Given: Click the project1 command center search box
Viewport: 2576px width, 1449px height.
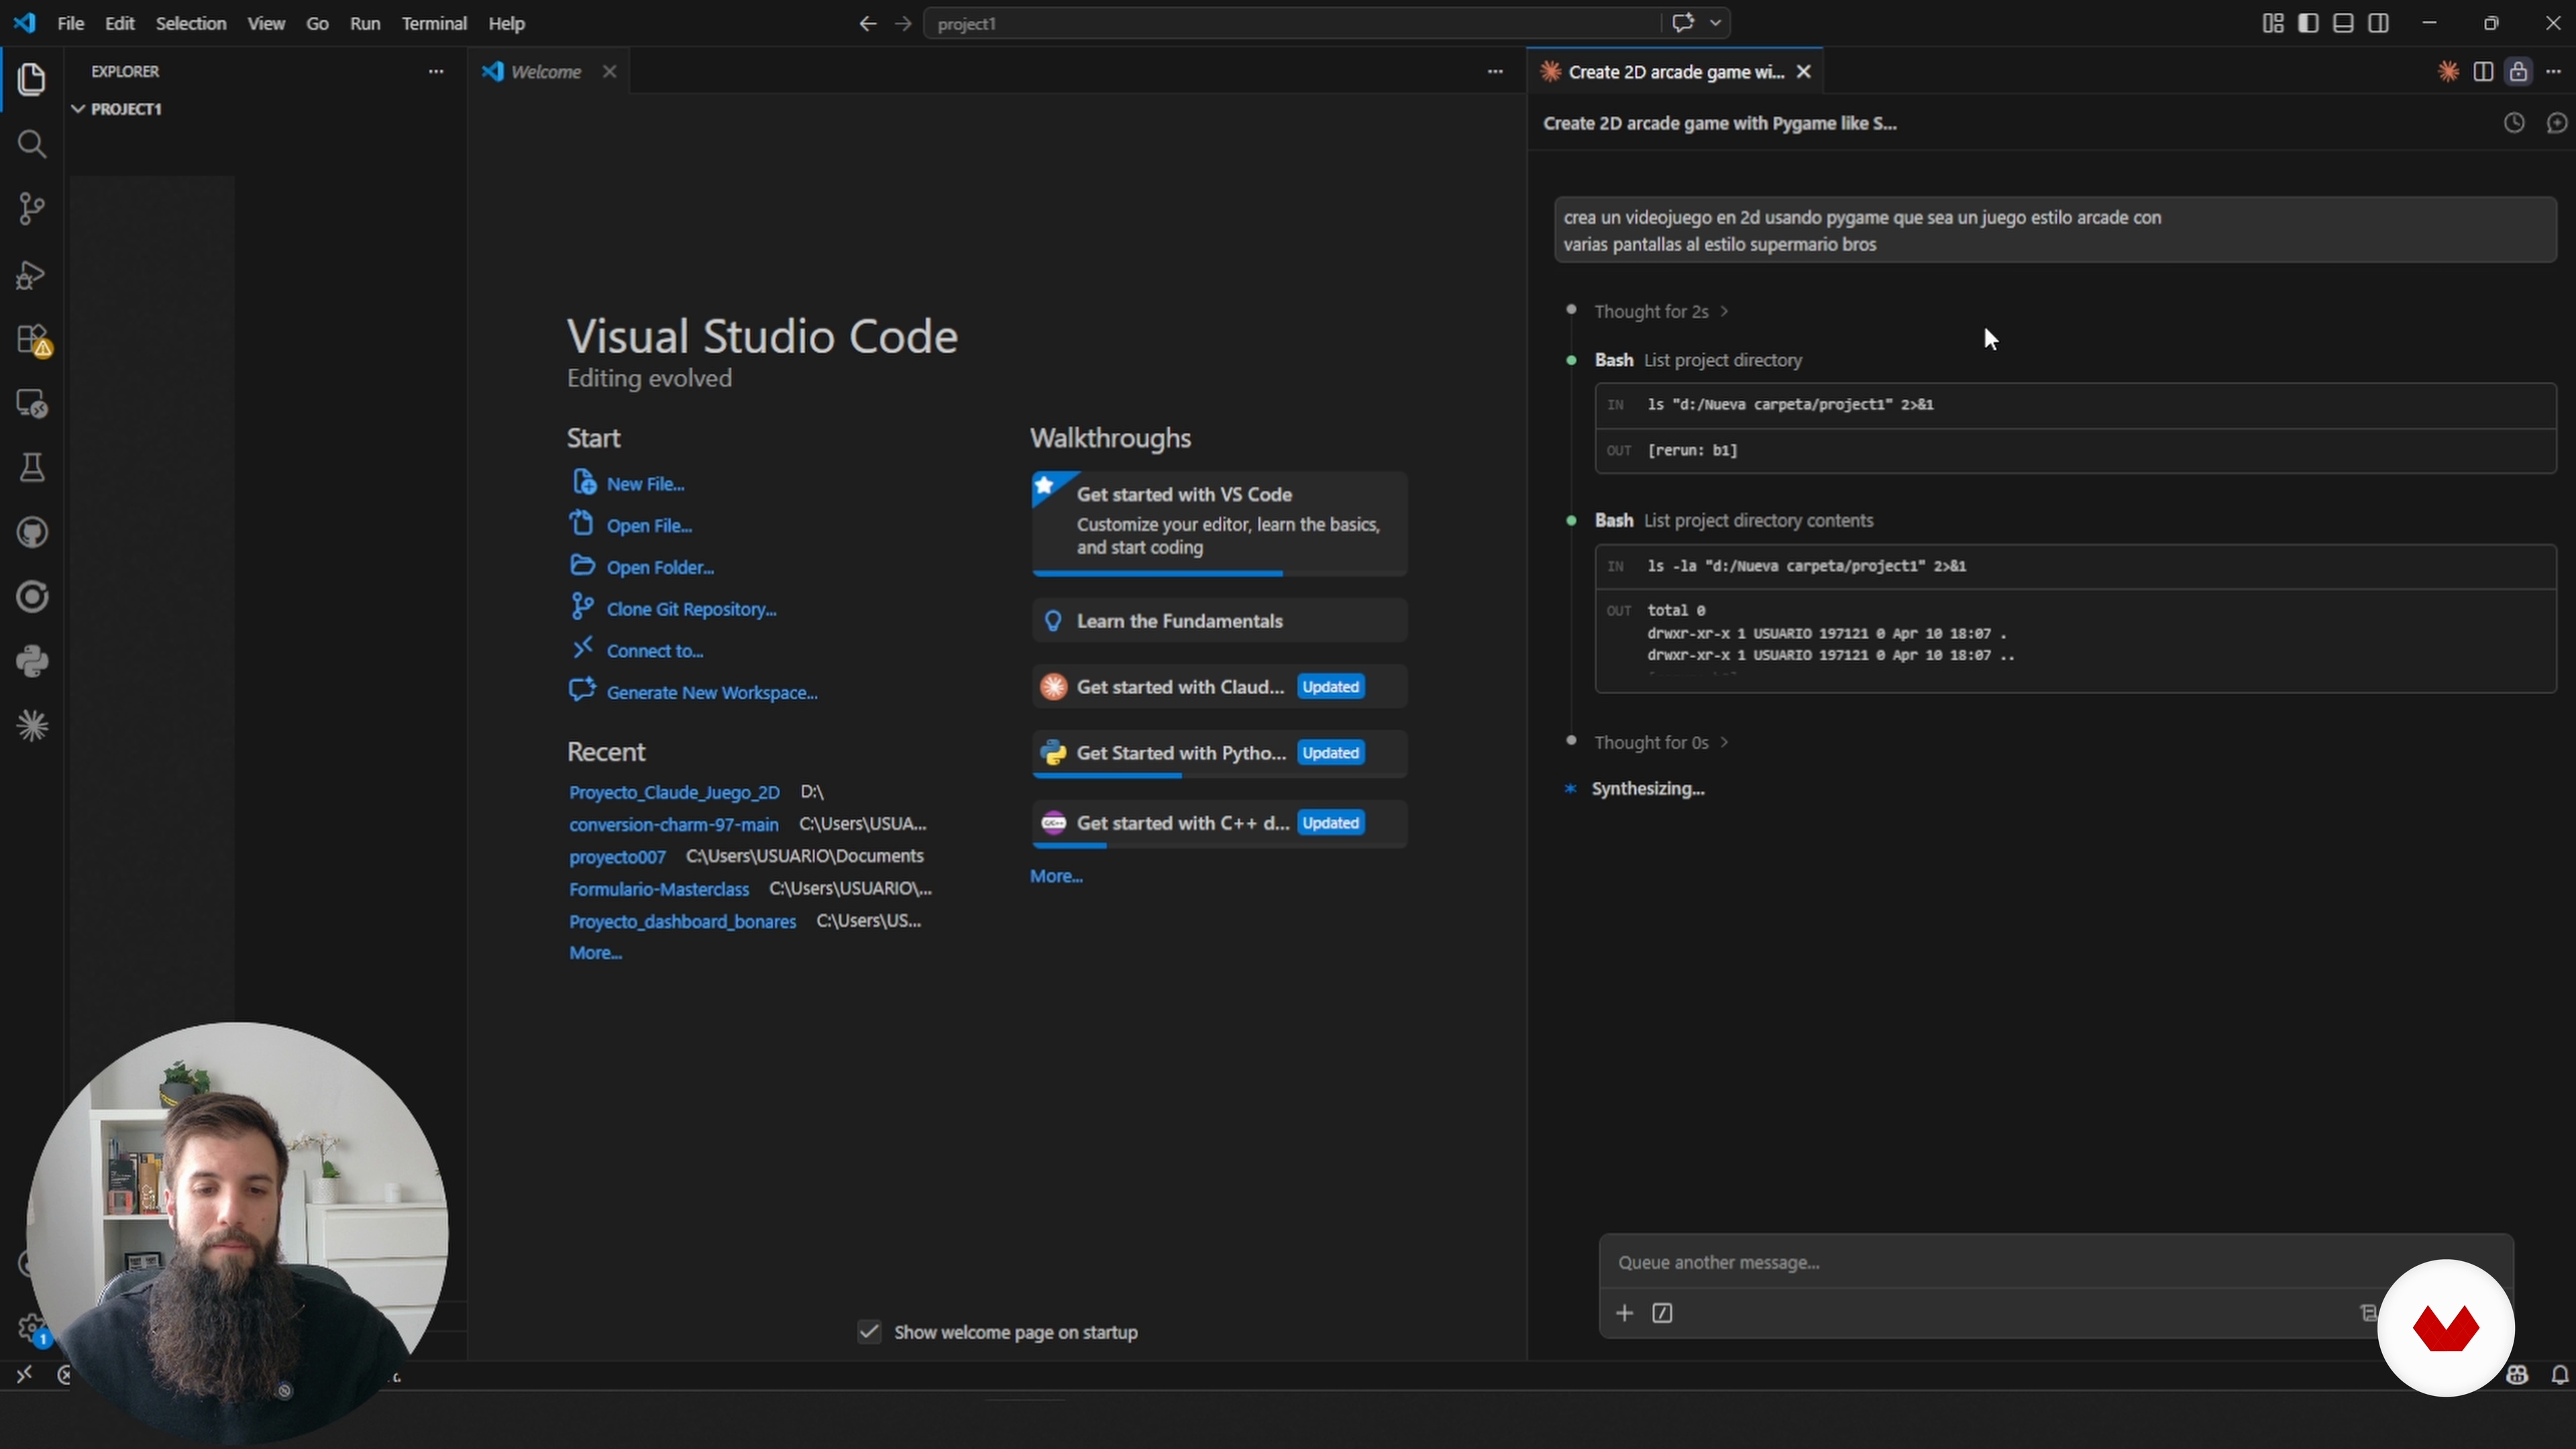Looking at the screenshot, I should pos(1293,23).
